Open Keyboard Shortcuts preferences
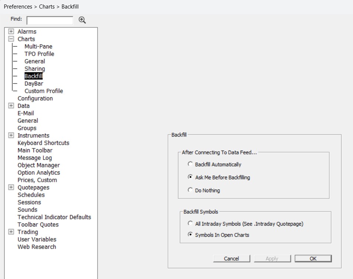 pyautogui.click(x=43, y=143)
